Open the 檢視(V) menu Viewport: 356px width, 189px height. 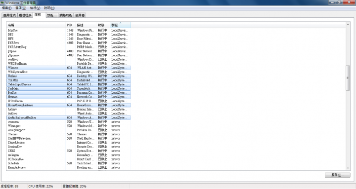35,8
